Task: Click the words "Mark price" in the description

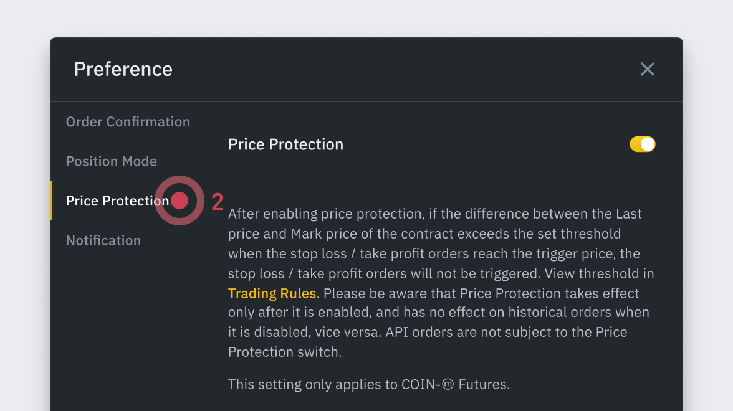Action: (322, 234)
